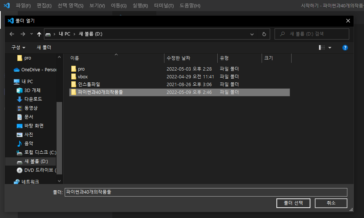Select 네트워크 in navigation pane
The image size is (364, 218).
pyautogui.click(x=30, y=181)
